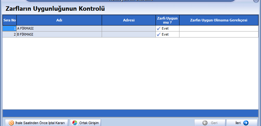The image size is (261, 126).
Task: Select row number 2 cell
Action: (9, 34)
